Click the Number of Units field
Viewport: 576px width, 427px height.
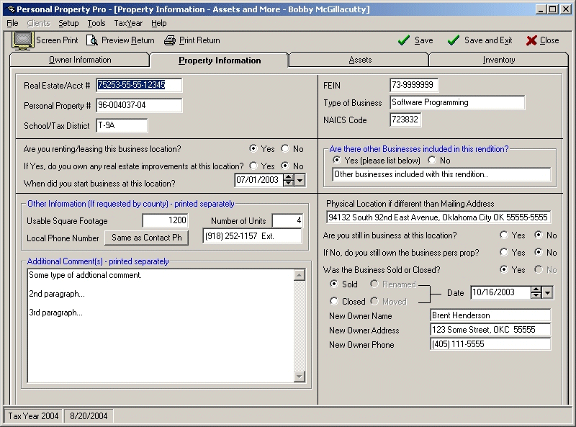(287, 220)
